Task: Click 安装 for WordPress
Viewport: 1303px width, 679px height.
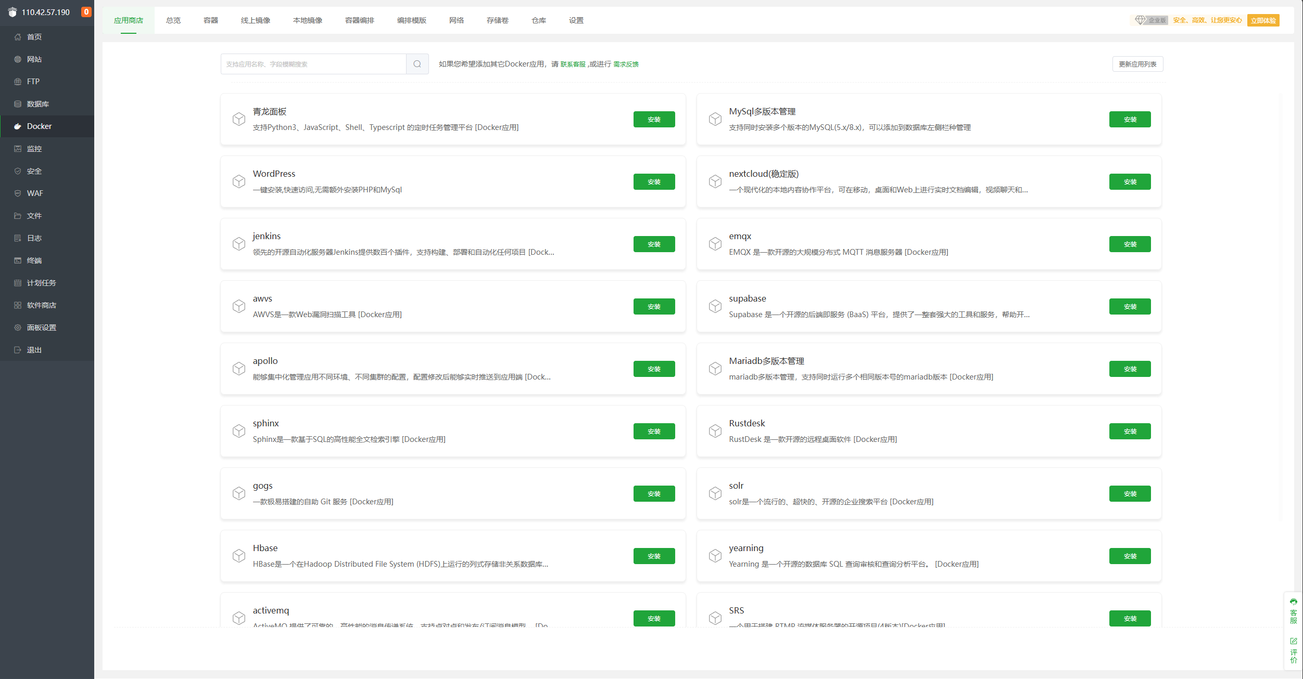Action: click(x=654, y=181)
